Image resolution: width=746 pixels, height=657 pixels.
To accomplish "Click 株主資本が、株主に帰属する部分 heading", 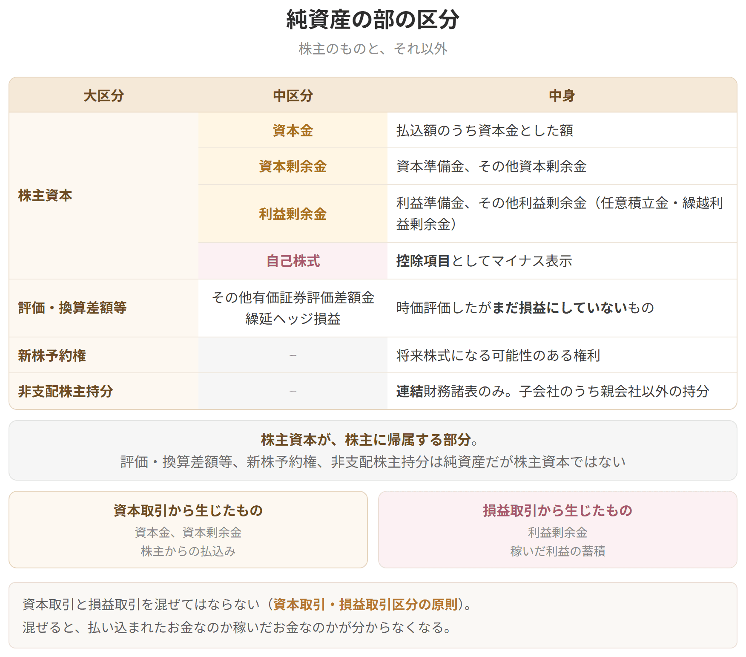I will (370, 440).
